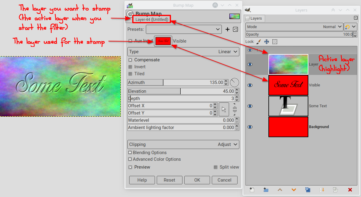The width and height of the screenshot is (361, 197).
Task: Enable the Tiled checkbox
Action: (x=130, y=74)
